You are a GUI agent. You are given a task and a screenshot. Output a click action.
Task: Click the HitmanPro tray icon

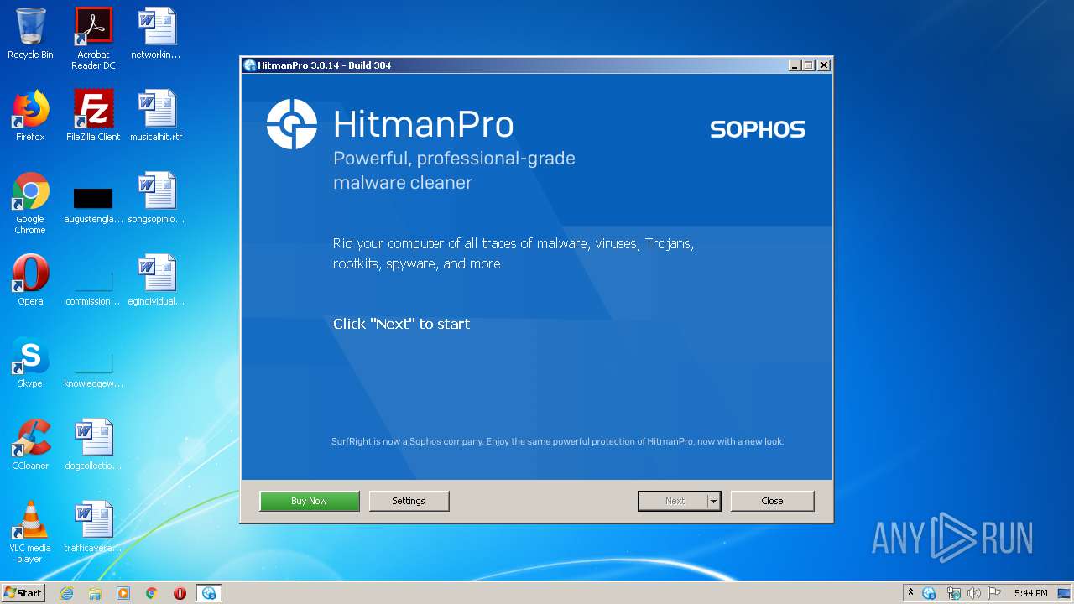[929, 593]
